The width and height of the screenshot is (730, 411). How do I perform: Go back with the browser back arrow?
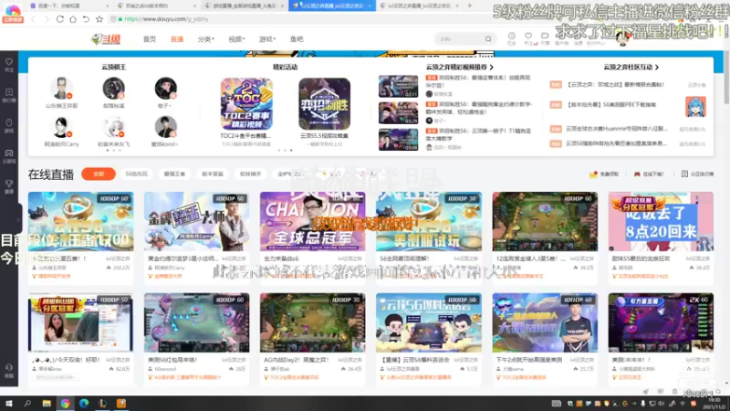33,19
